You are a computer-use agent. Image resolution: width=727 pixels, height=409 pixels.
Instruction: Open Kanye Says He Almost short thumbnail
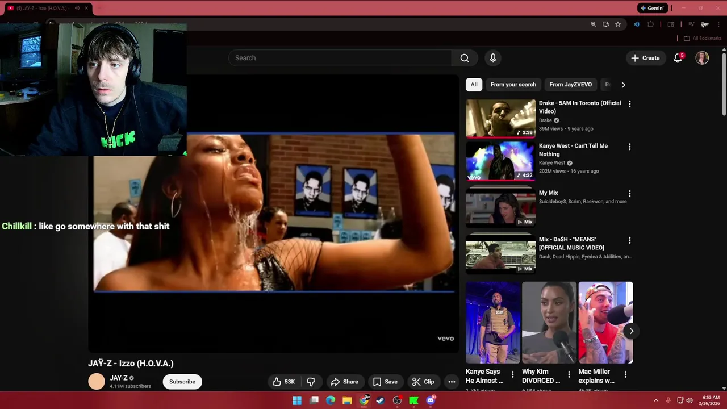click(x=492, y=323)
